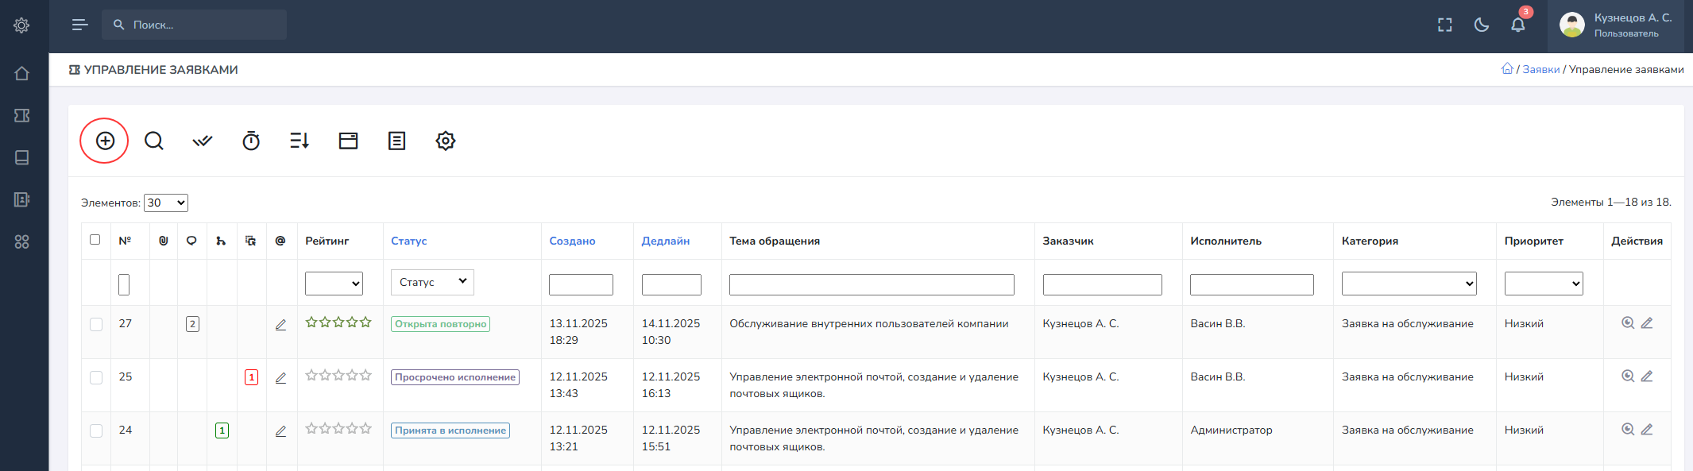Sort table by Дедлайн column header
This screenshot has width=1693, height=471.
pos(665,241)
